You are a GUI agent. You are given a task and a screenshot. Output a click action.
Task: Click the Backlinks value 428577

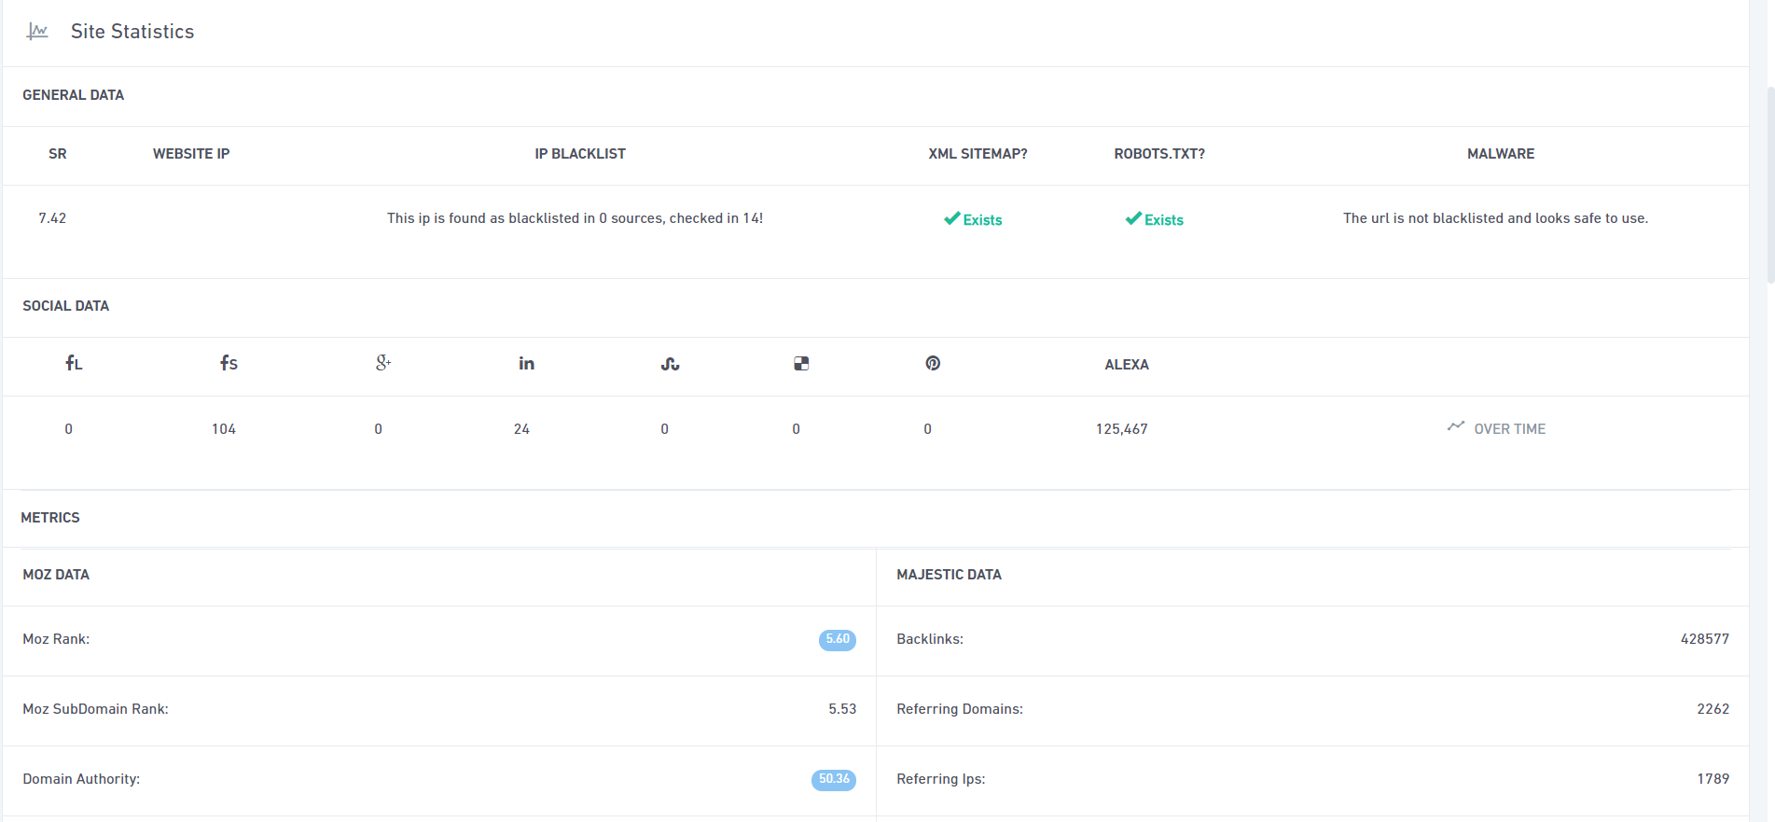point(1704,639)
